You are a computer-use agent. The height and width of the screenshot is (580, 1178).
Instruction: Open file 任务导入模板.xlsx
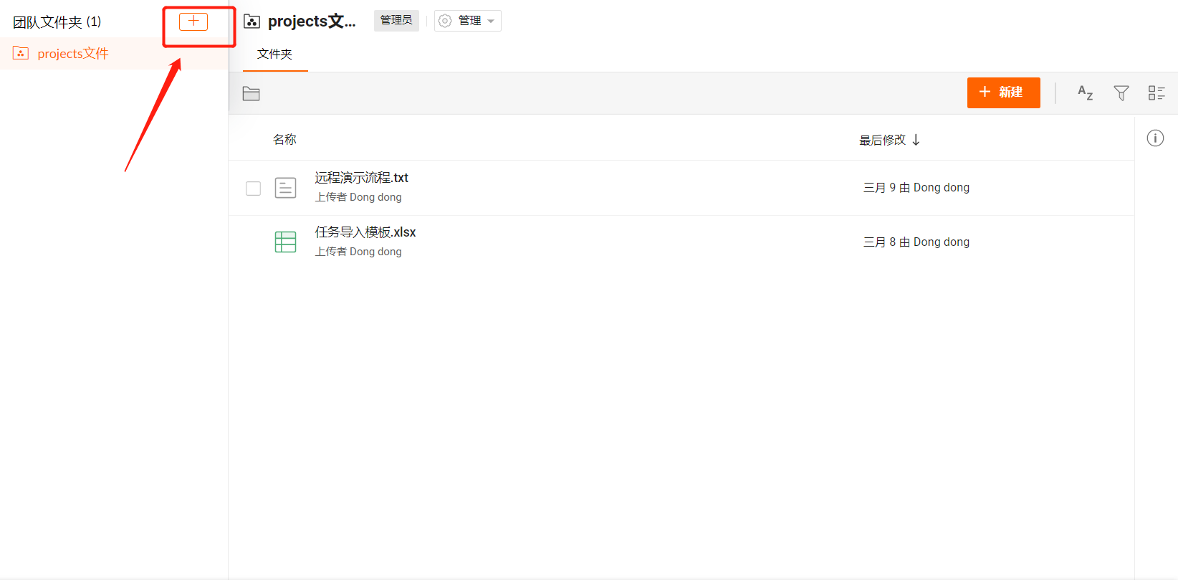point(365,232)
